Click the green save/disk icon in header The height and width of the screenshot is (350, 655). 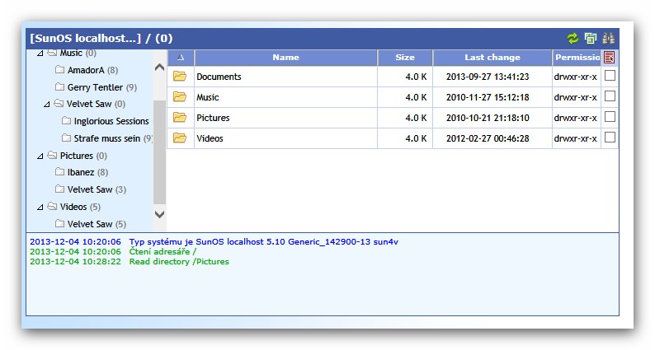[x=591, y=39]
